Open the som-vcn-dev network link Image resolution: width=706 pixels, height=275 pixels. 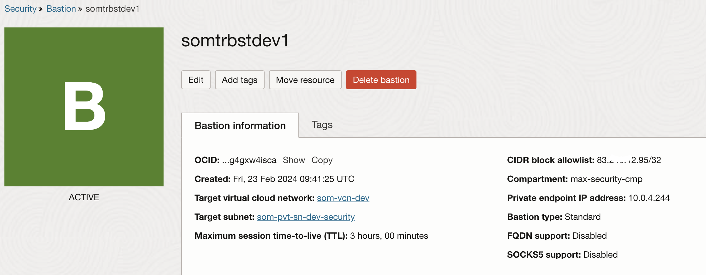pos(343,198)
